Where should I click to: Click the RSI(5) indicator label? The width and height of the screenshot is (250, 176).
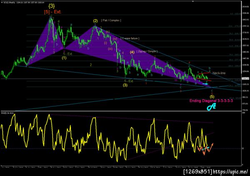point(7,113)
